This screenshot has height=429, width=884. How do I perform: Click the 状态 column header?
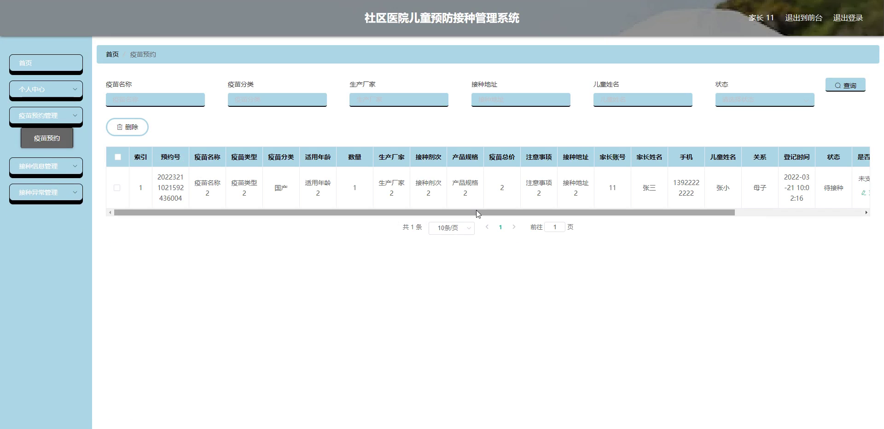[833, 157]
